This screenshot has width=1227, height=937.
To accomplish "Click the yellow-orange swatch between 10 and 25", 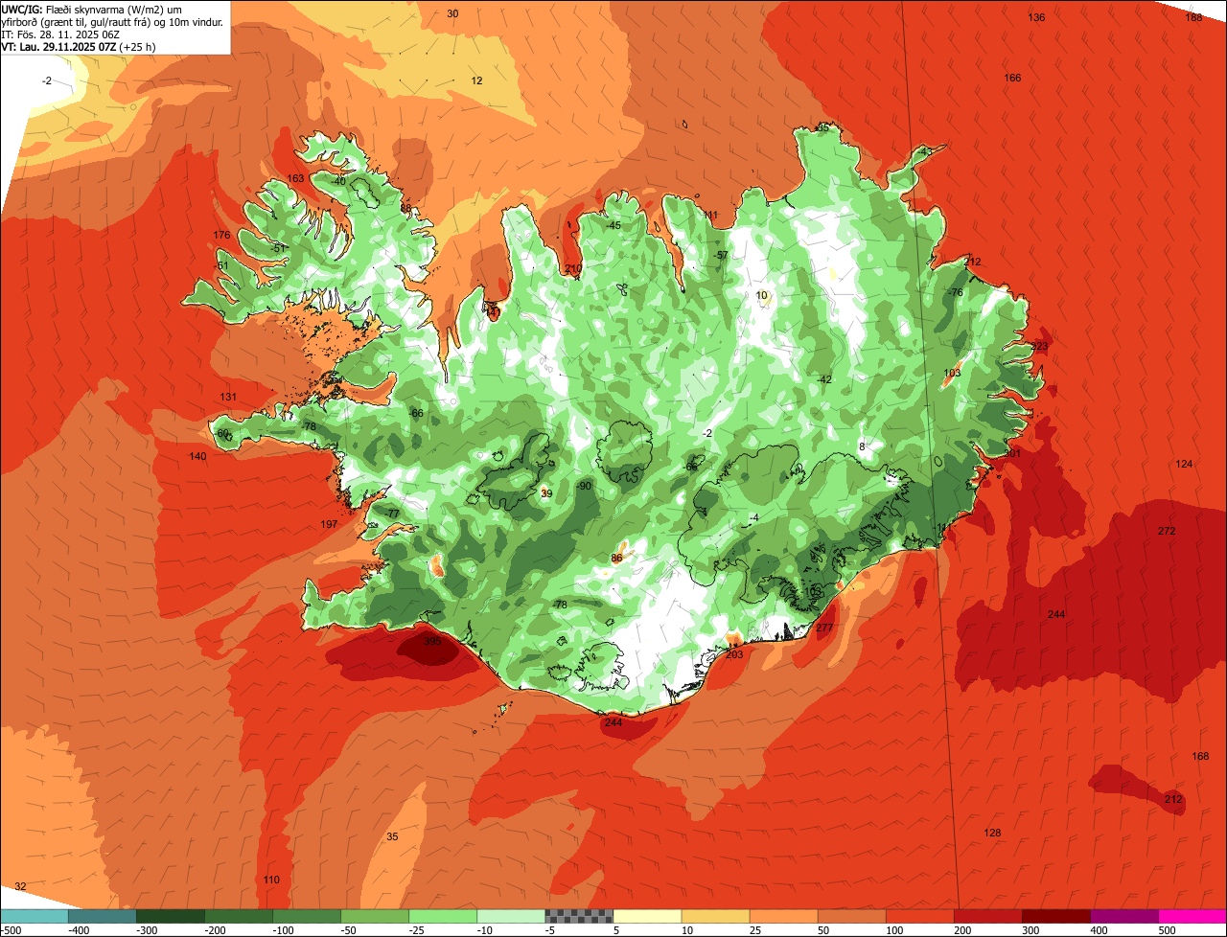I will [x=715, y=916].
